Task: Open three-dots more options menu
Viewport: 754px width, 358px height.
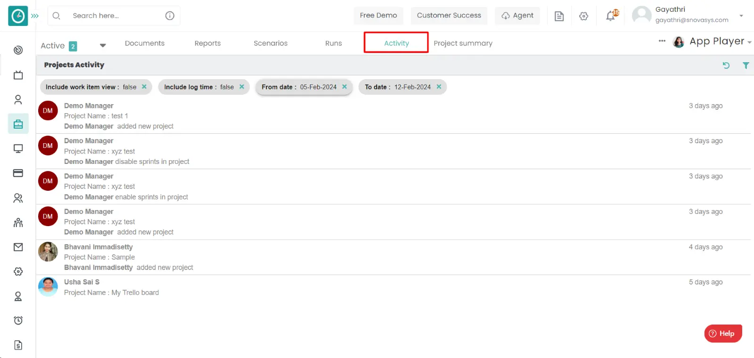Action: point(662,41)
